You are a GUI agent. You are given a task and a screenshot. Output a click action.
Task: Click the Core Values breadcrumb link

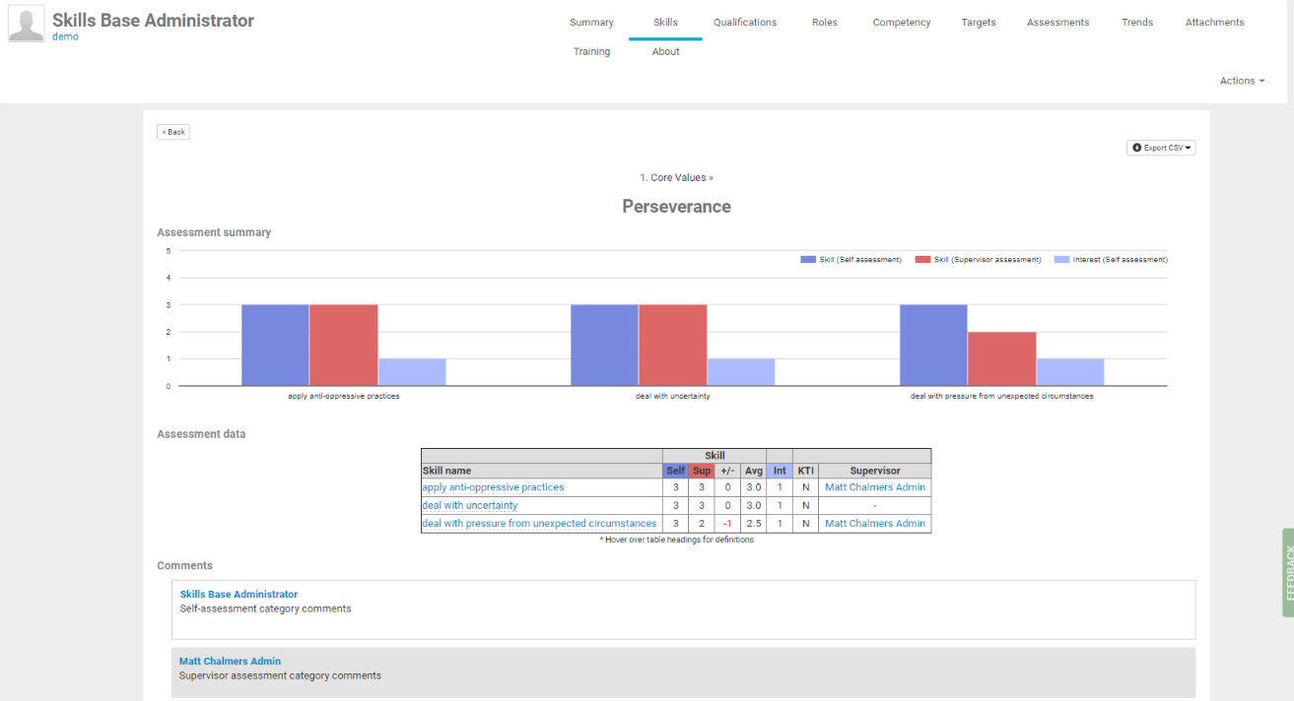coord(676,178)
